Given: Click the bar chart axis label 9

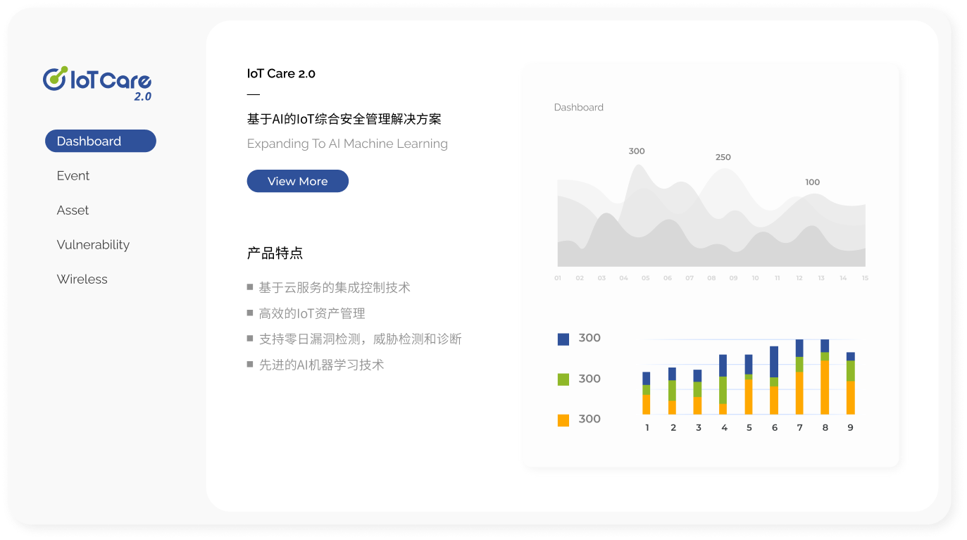Looking at the screenshot, I should [x=850, y=427].
